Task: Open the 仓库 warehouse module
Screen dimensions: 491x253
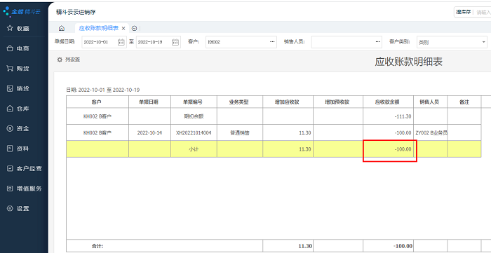Action: (18, 109)
